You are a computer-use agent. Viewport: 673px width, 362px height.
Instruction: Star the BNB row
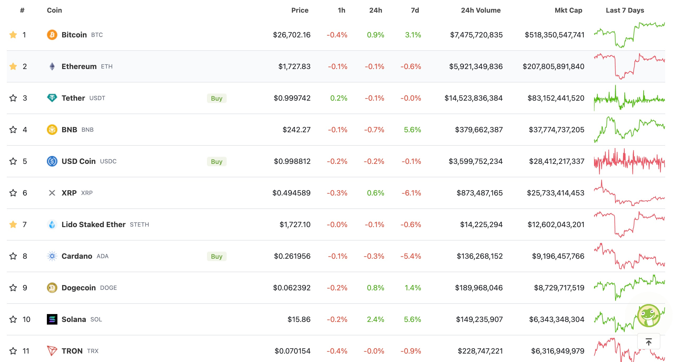[13, 130]
